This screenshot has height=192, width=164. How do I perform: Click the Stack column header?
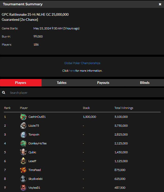(x=86, y=108)
